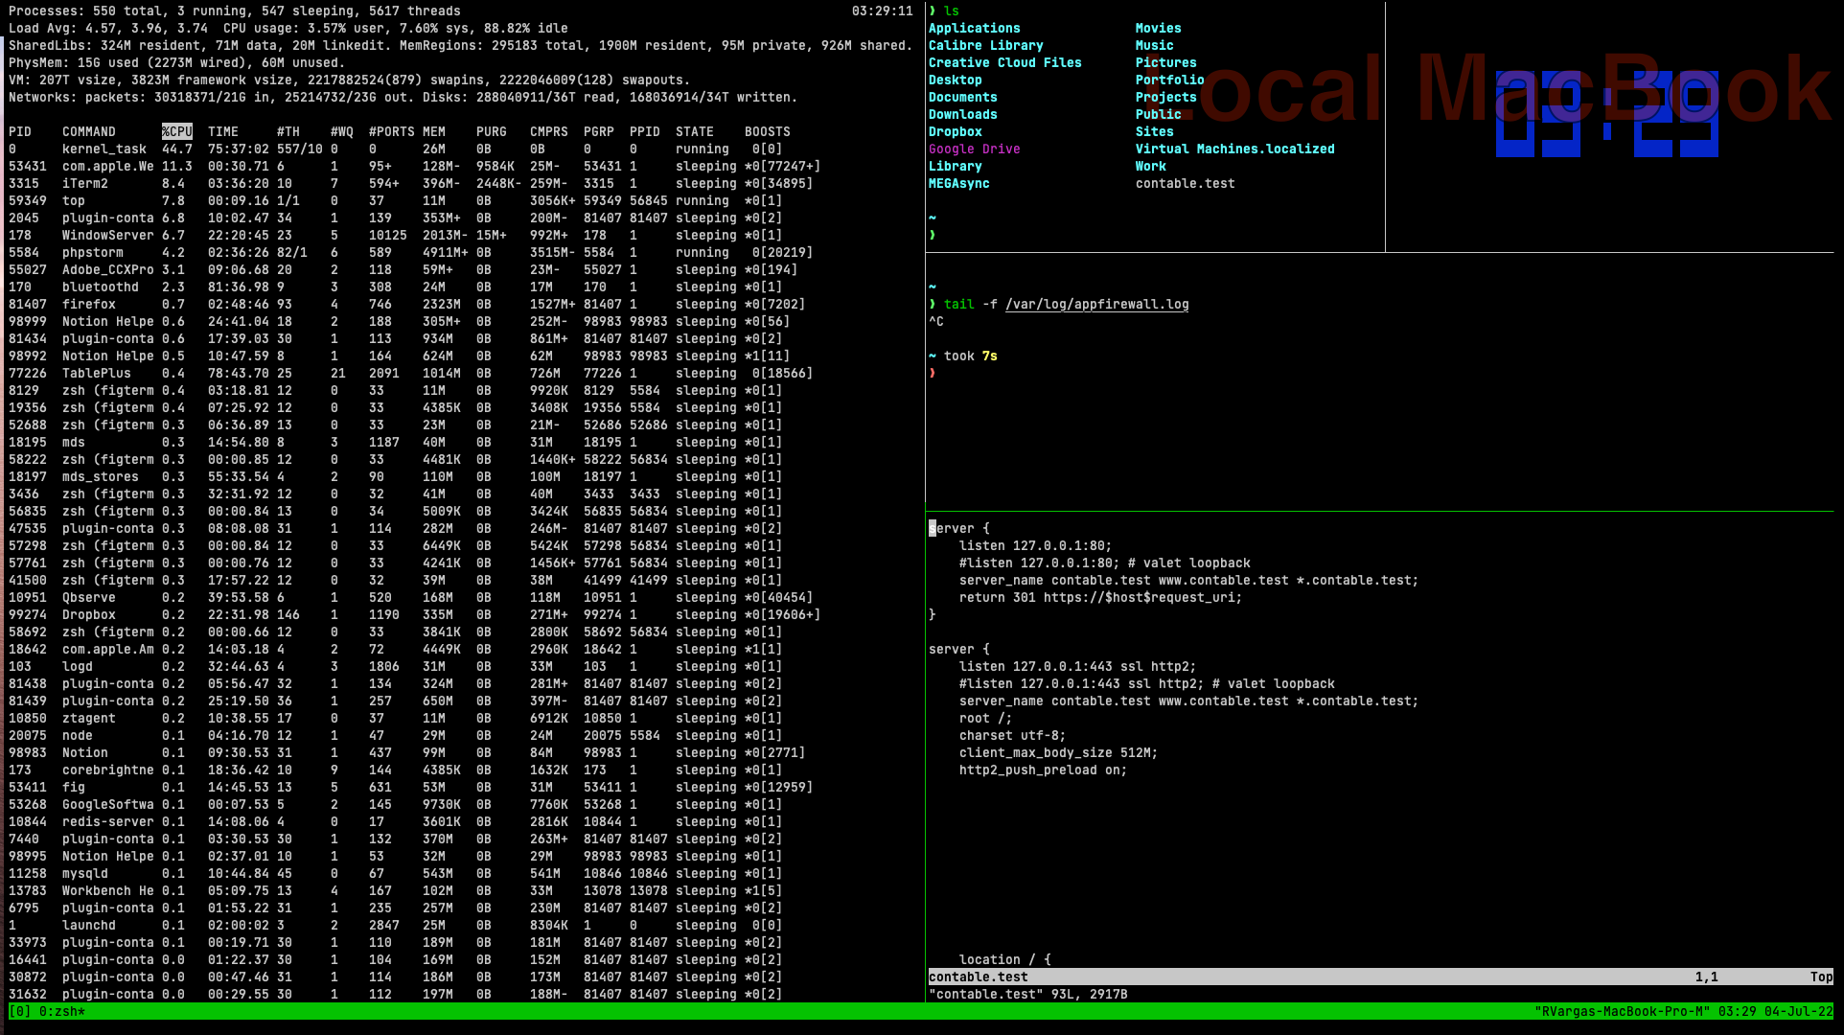Click the magenta Google Drive entry
Image resolution: width=1844 pixels, height=1035 pixels.
point(975,149)
